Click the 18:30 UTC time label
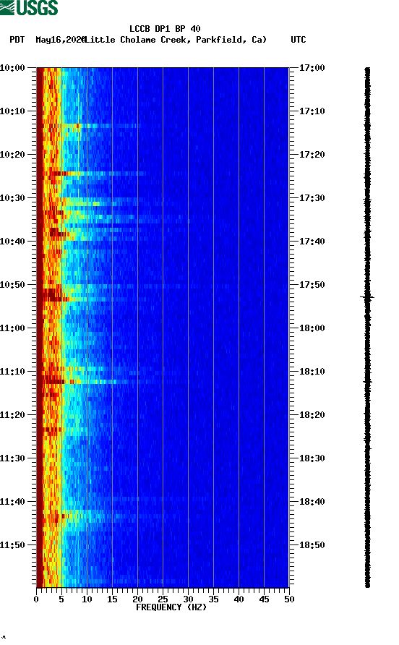 (x=312, y=458)
